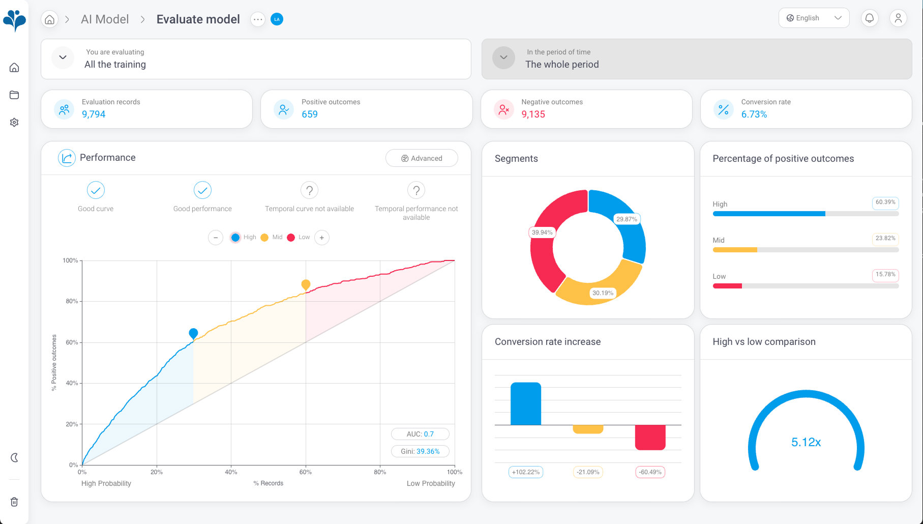This screenshot has height=524, width=923.
Task: Click the 9,794 evaluation records value
Action: (x=94, y=114)
